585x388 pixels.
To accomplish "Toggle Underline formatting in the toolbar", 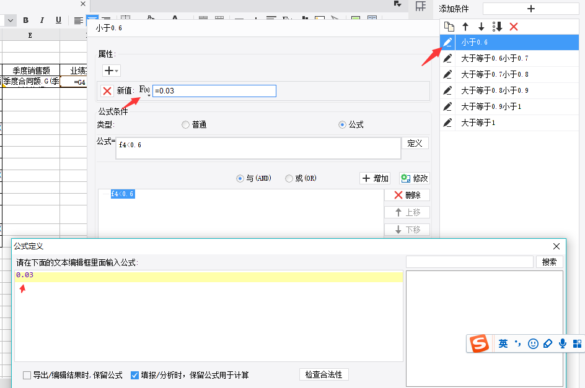I will click(x=58, y=20).
